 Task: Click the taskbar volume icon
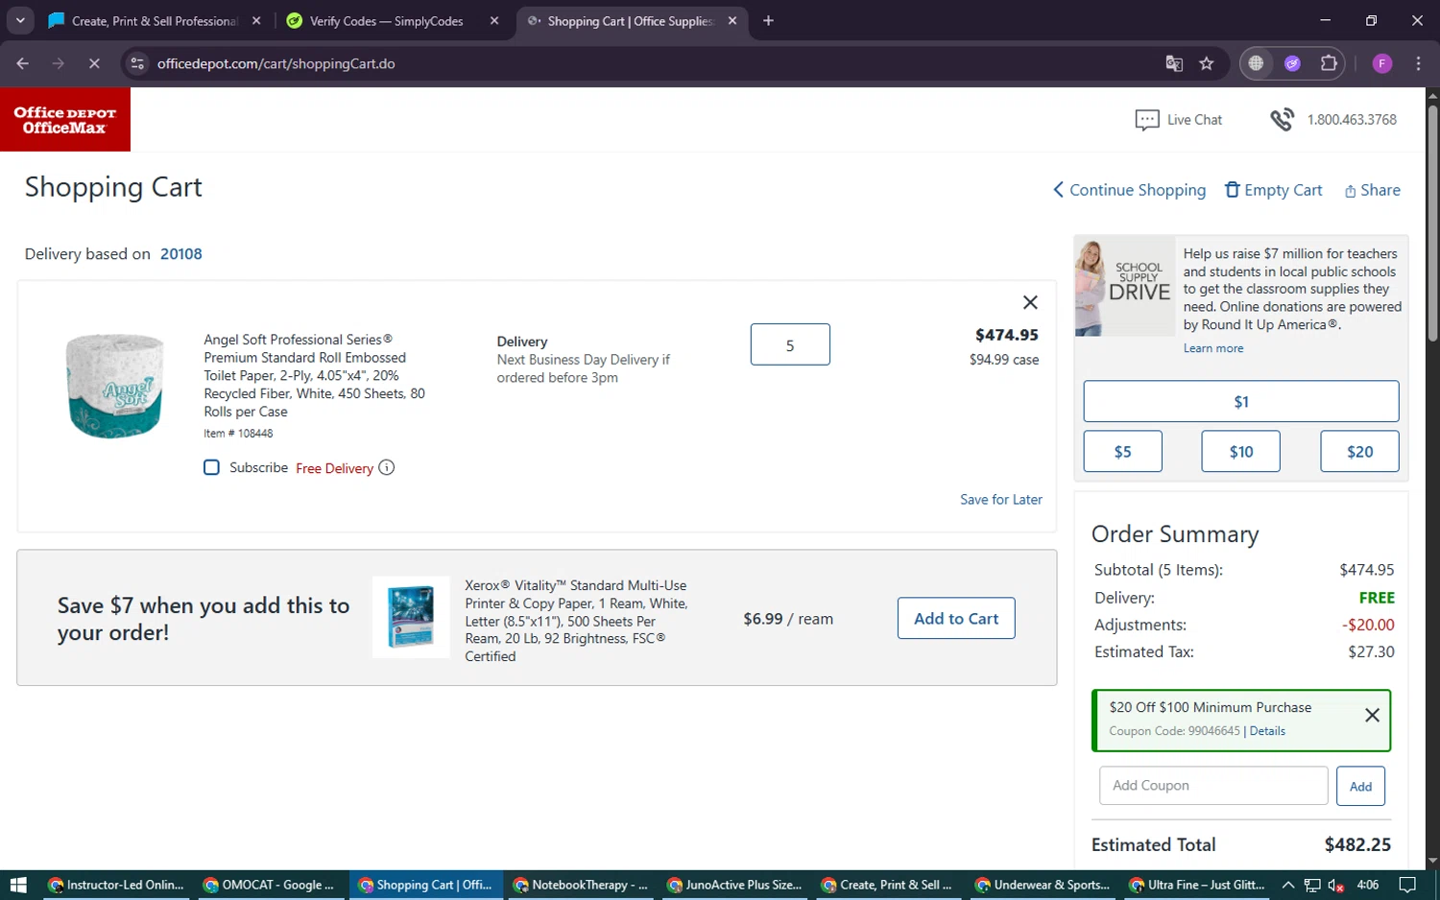click(x=1335, y=885)
